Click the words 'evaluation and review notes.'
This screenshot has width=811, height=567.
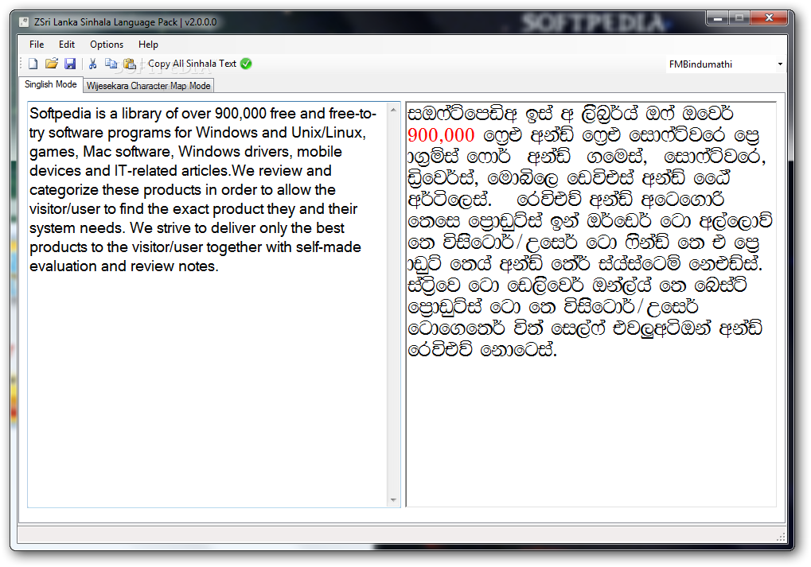click(124, 266)
